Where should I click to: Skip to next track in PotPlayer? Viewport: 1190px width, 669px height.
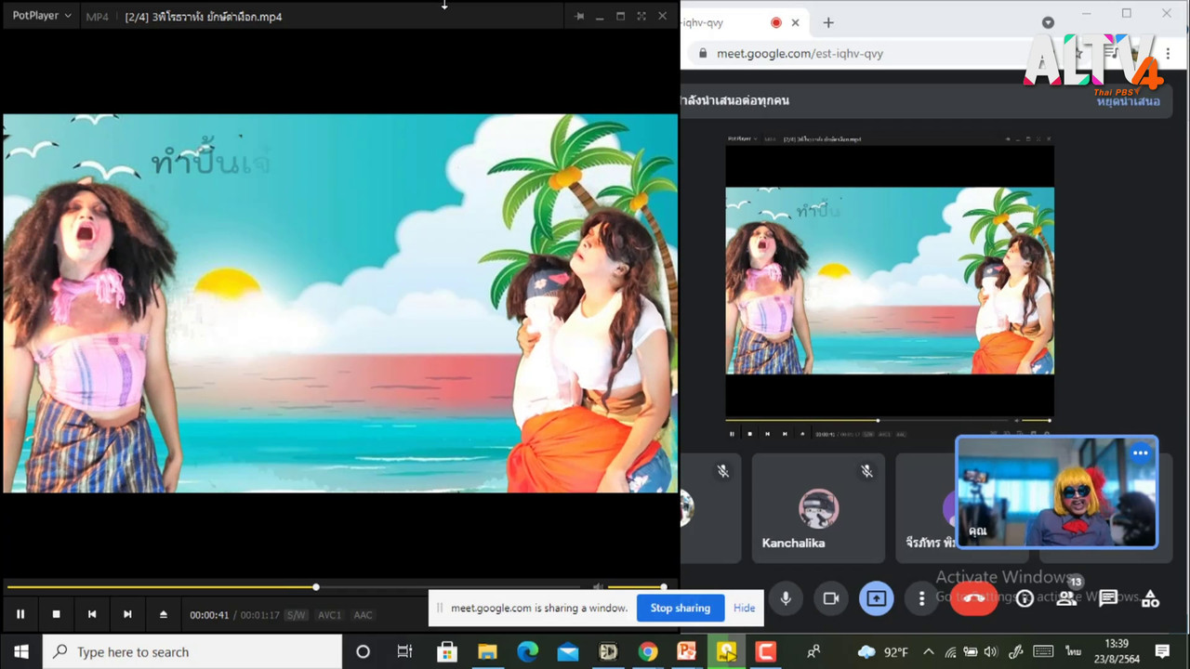pos(127,614)
